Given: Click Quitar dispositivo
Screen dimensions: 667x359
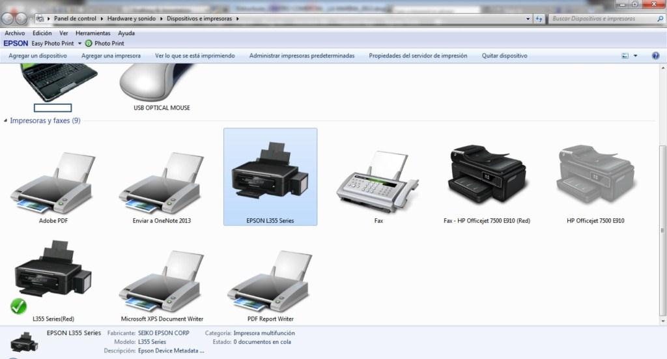Looking at the screenshot, I should pos(505,56).
